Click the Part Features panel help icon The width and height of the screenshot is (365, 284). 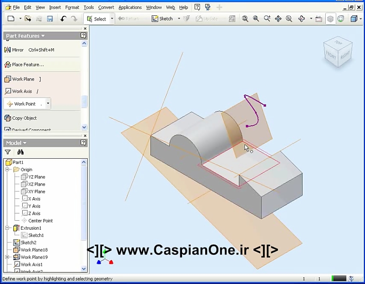coord(83,36)
